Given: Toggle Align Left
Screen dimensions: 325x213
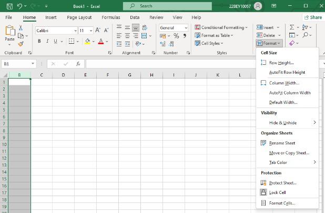Looking at the screenshot, I should 119,36.
